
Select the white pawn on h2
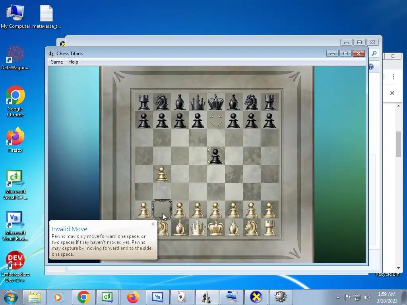tap(269, 210)
